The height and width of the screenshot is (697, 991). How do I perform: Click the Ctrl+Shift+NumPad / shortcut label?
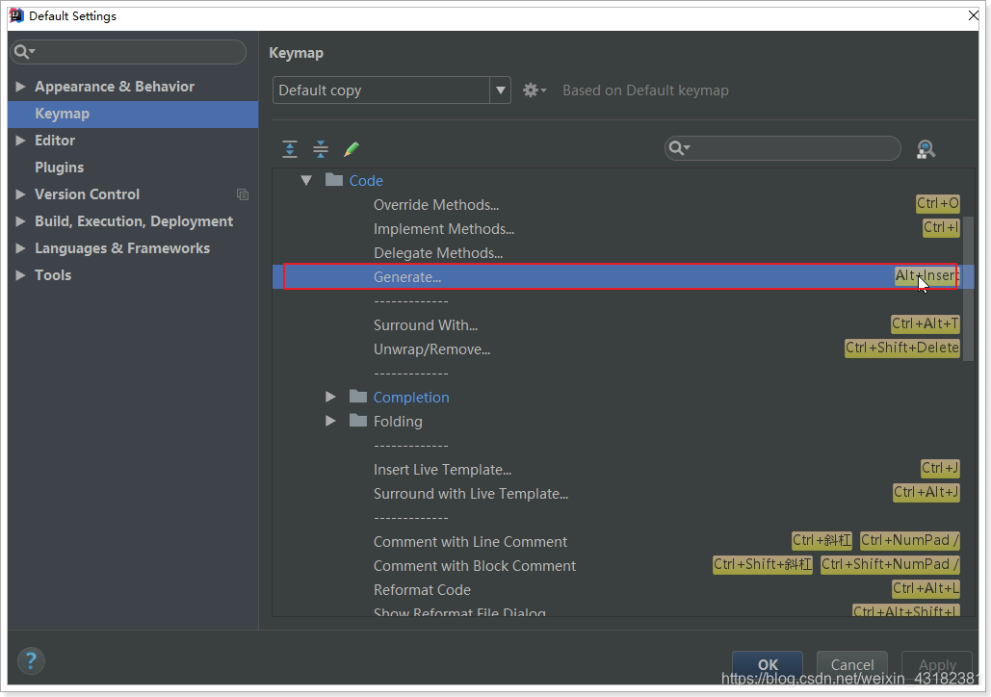(891, 564)
